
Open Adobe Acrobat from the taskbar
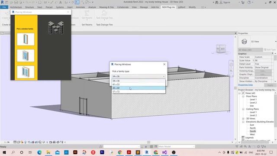tap(129, 152)
